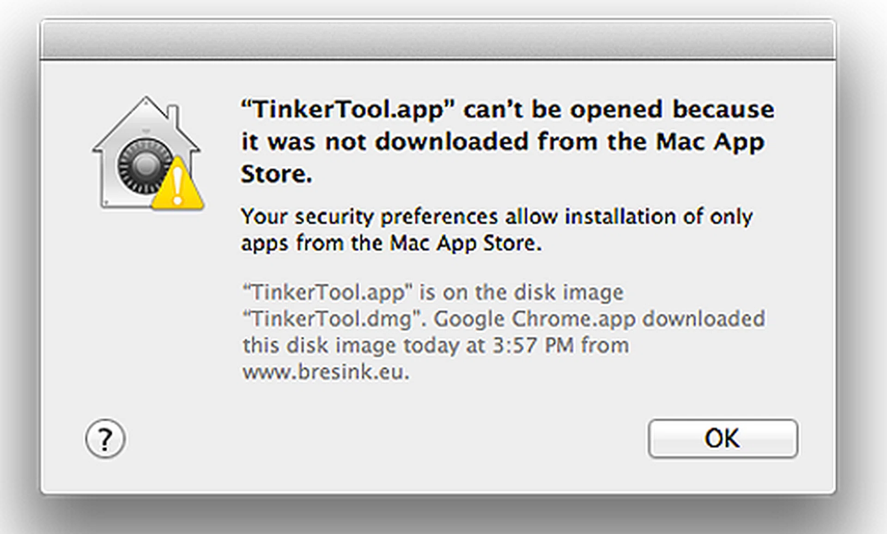887x534 pixels.
Task: Click "TinkerTool.app" in the bold headline
Action: pos(348,110)
